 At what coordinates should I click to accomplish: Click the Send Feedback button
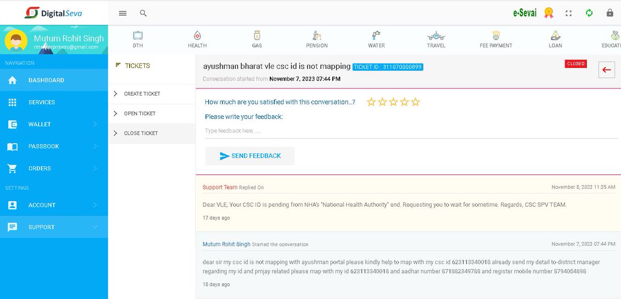(x=250, y=156)
